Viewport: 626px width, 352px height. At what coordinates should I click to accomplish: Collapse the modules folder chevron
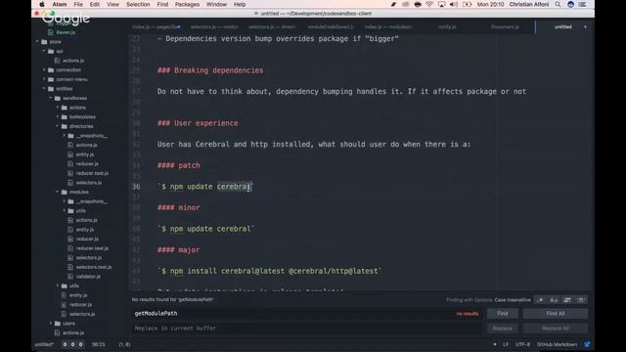click(58, 192)
